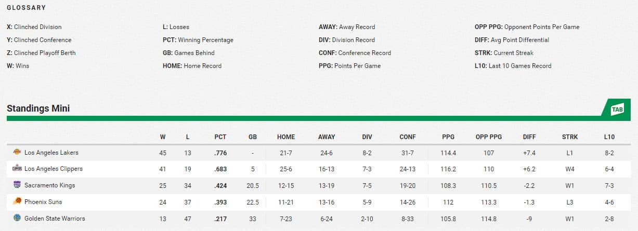
Task: Open the Phoenix Suns team link
Action: tap(43, 202)
